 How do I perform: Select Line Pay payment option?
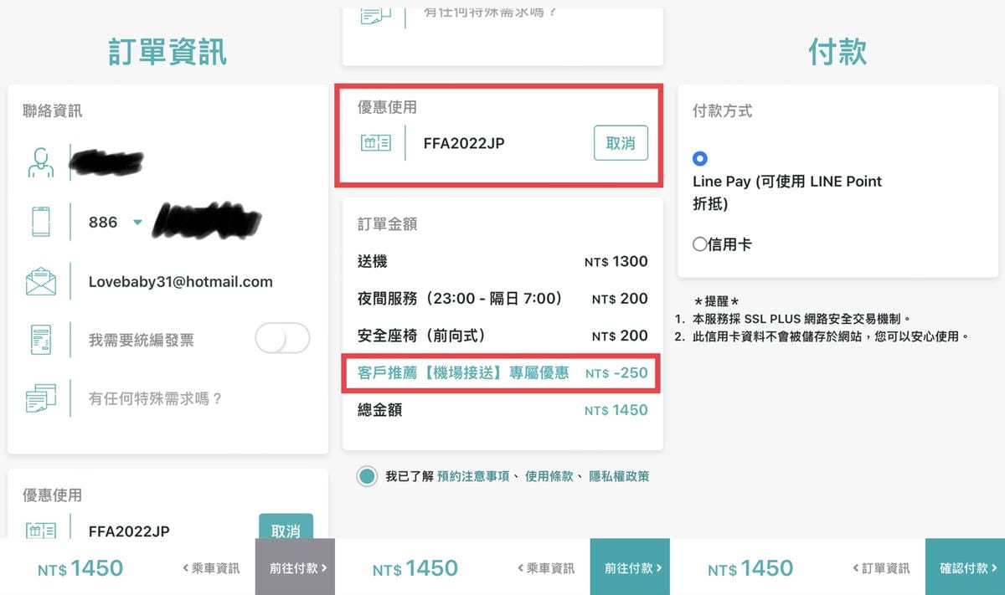tap(700, 159)
